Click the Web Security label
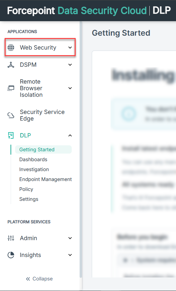 click(x=38, y=48)
